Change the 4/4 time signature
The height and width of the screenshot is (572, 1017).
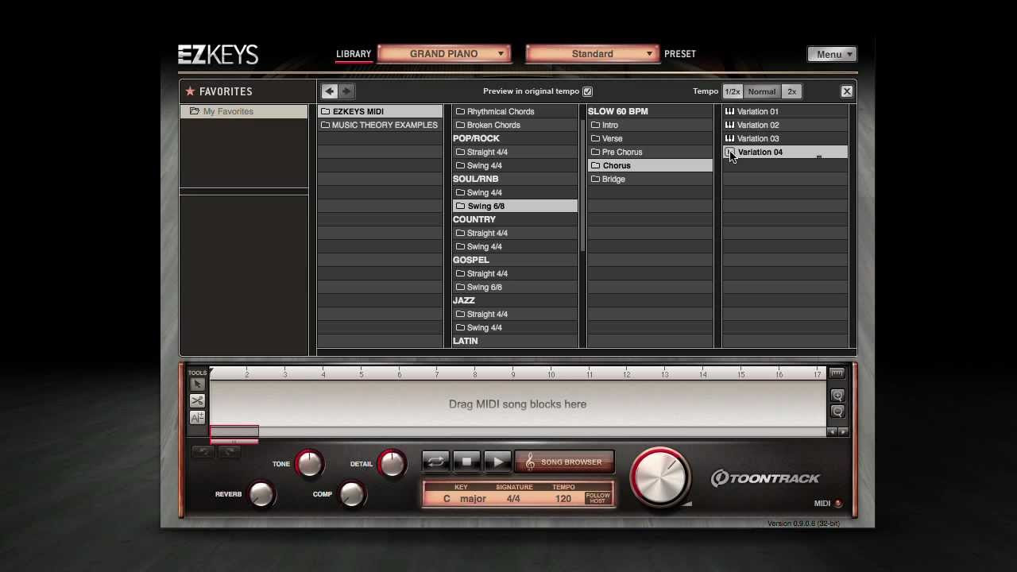coord(513,499)
